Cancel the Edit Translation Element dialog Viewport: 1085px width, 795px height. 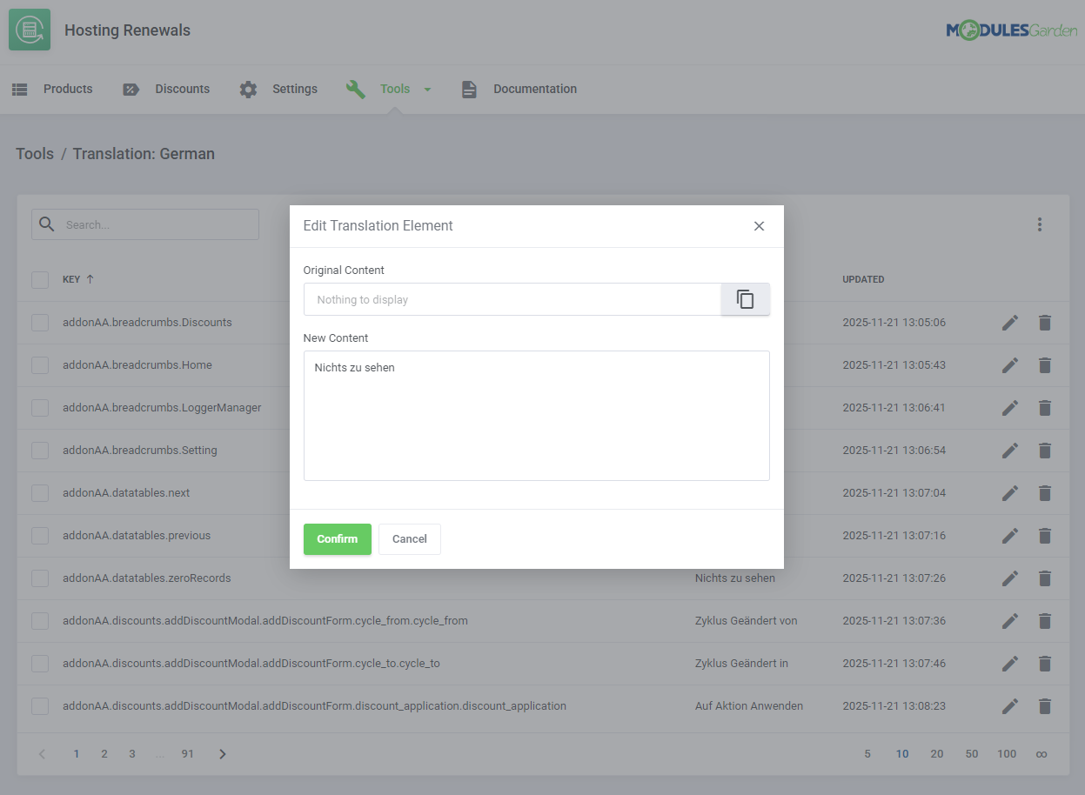tap(409, 538)
